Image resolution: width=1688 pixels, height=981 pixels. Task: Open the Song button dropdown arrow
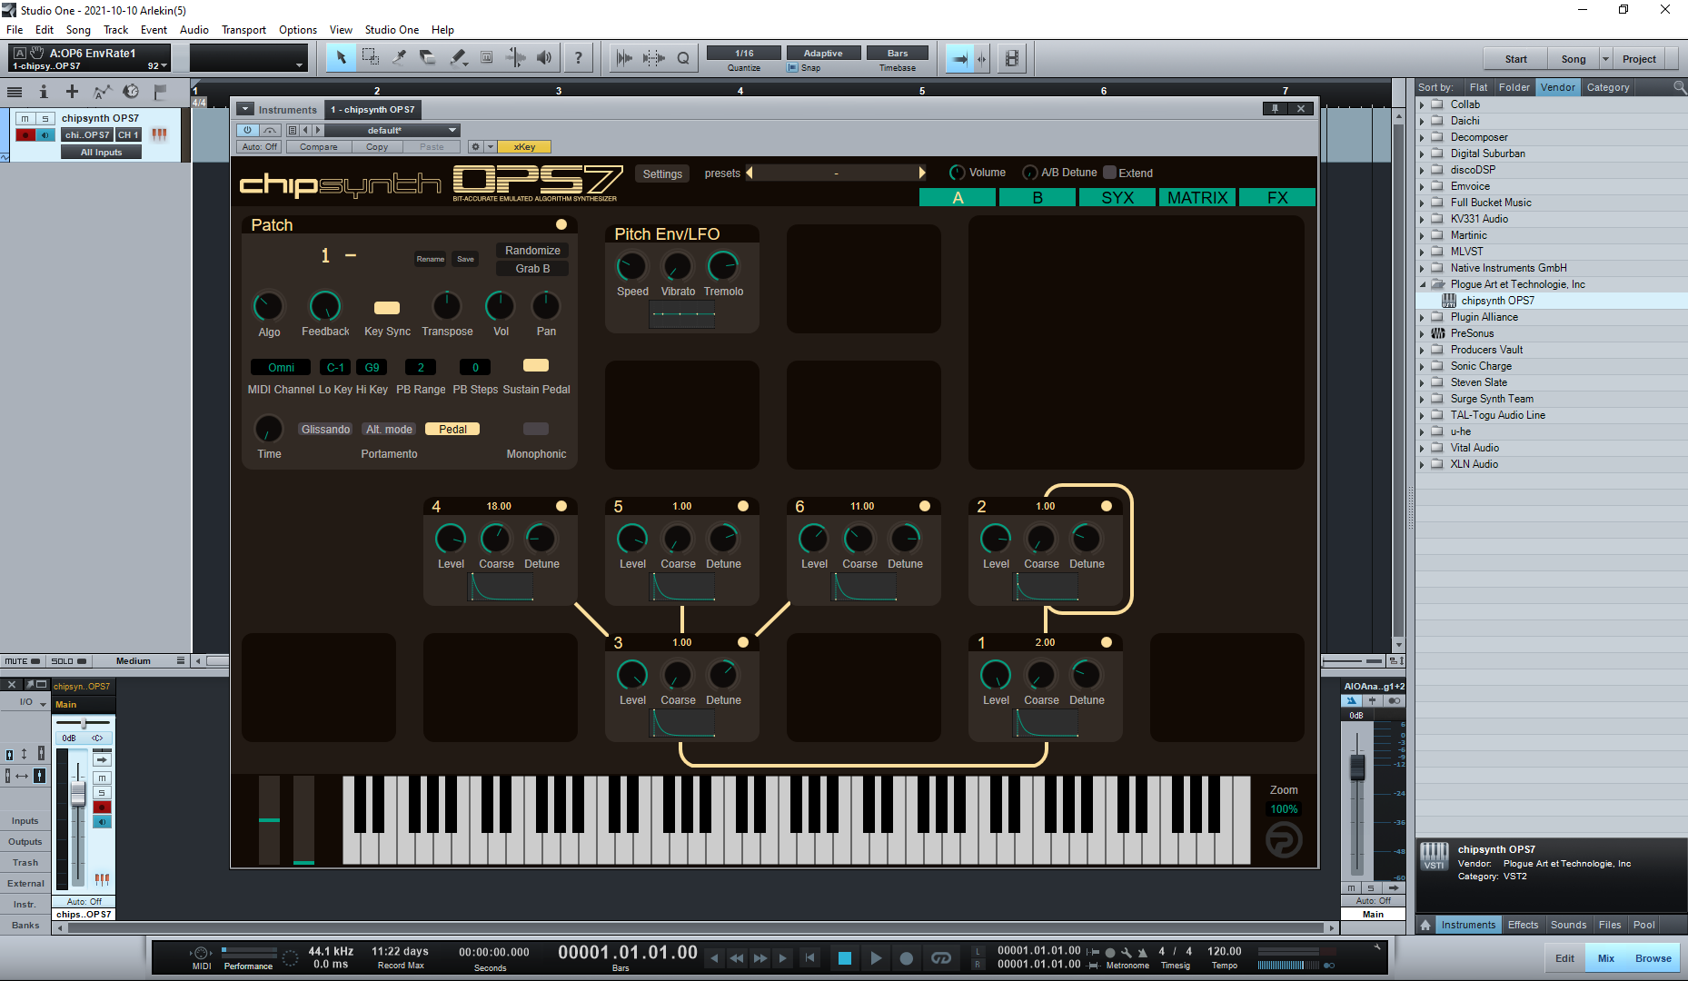coord(1605,58)
